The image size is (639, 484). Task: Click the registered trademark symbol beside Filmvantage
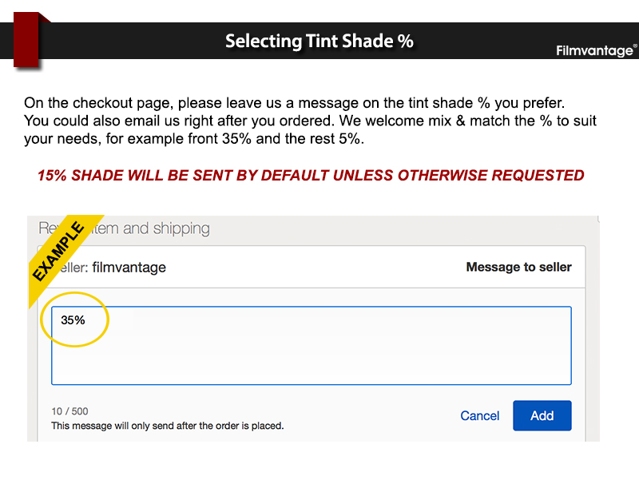point(635,46)
